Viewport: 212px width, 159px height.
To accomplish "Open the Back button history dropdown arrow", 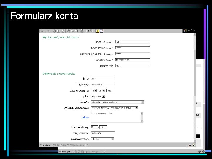I will click(45, 31).
